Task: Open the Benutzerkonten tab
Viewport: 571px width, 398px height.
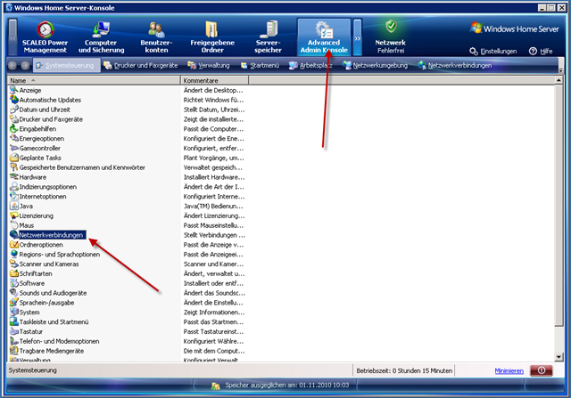Action: (x=157, y=37)
